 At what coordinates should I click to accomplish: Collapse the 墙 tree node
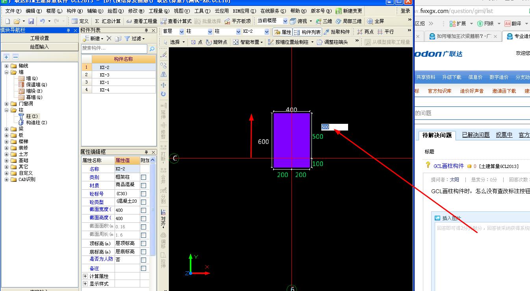click(x=6, y=72)
